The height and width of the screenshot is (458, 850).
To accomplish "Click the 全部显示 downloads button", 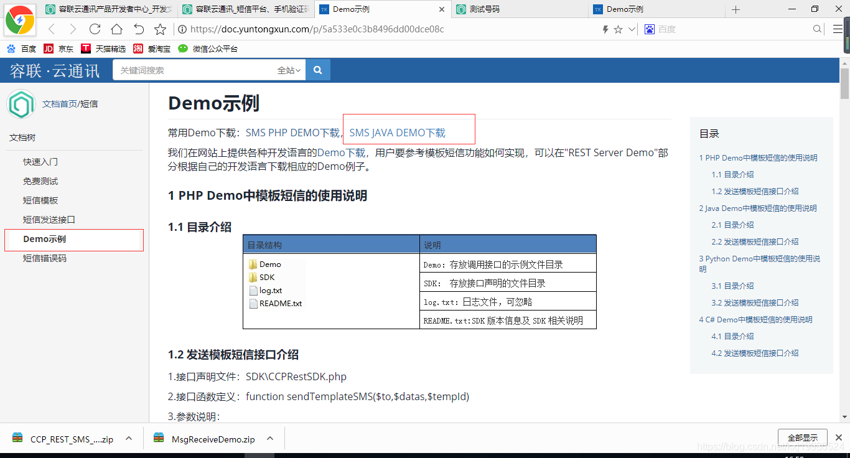I will [x=802, y=437].
